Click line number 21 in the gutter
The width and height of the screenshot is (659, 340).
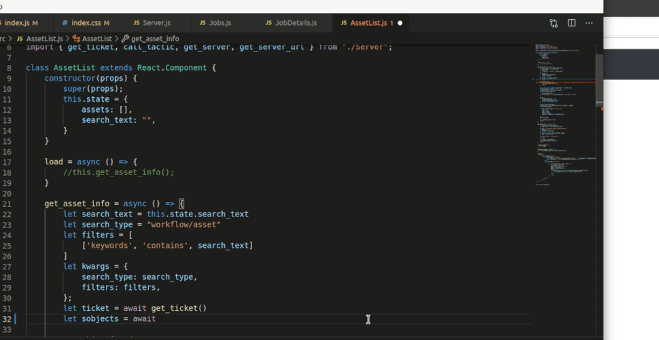tap(7, 204)
